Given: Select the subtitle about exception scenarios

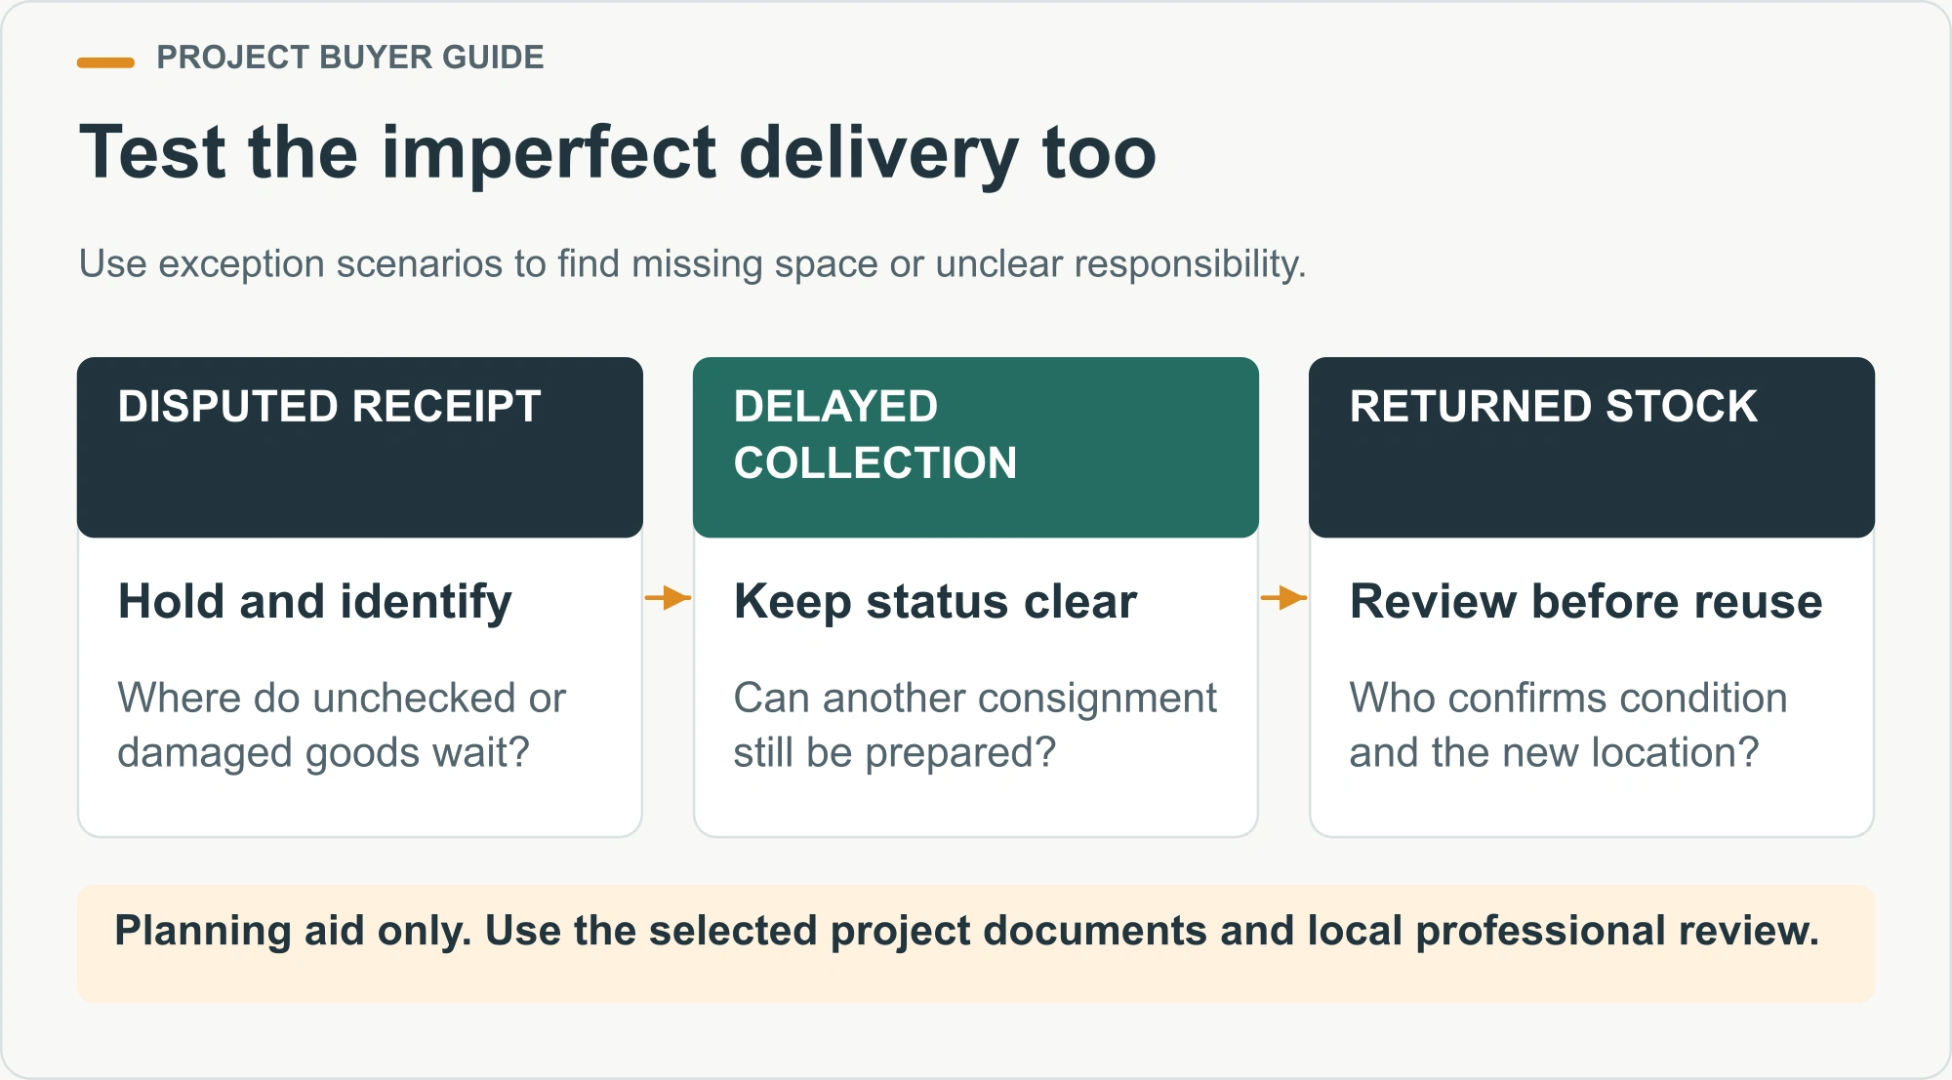Looking at the screenshot, I should 692,264.
